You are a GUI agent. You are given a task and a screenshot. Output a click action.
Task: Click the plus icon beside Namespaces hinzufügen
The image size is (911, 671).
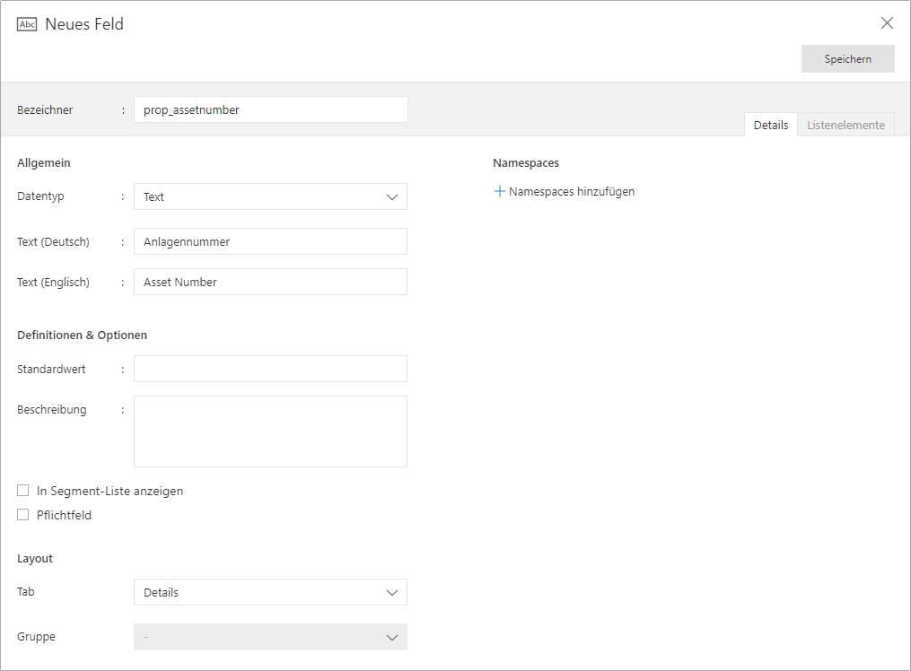click(x=500, y=191)
